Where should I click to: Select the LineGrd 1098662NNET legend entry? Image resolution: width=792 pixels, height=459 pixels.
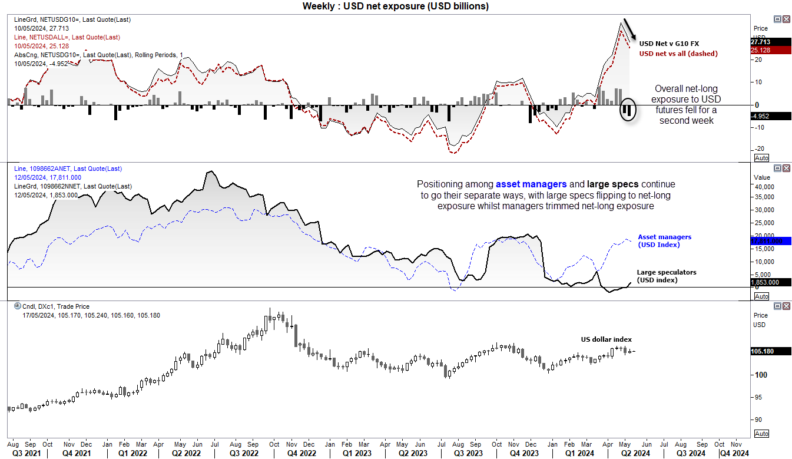[x=72, y=186]
